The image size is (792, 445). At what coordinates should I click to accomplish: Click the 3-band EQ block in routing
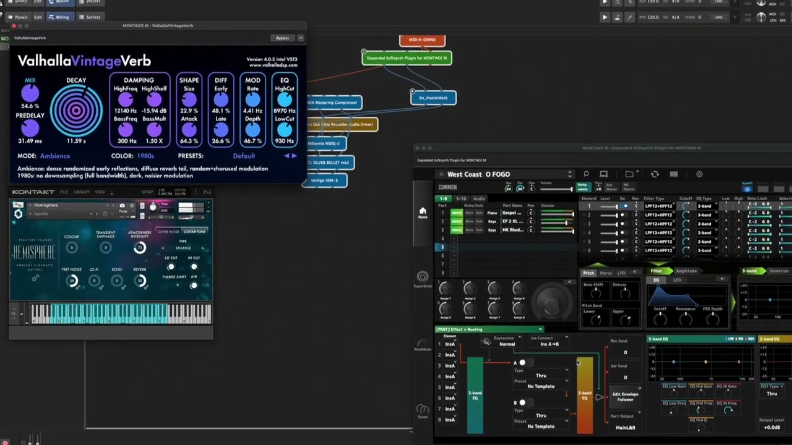pos(475,394)
